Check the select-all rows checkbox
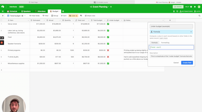This screenshot has height=112, width=202. [2, 20]
